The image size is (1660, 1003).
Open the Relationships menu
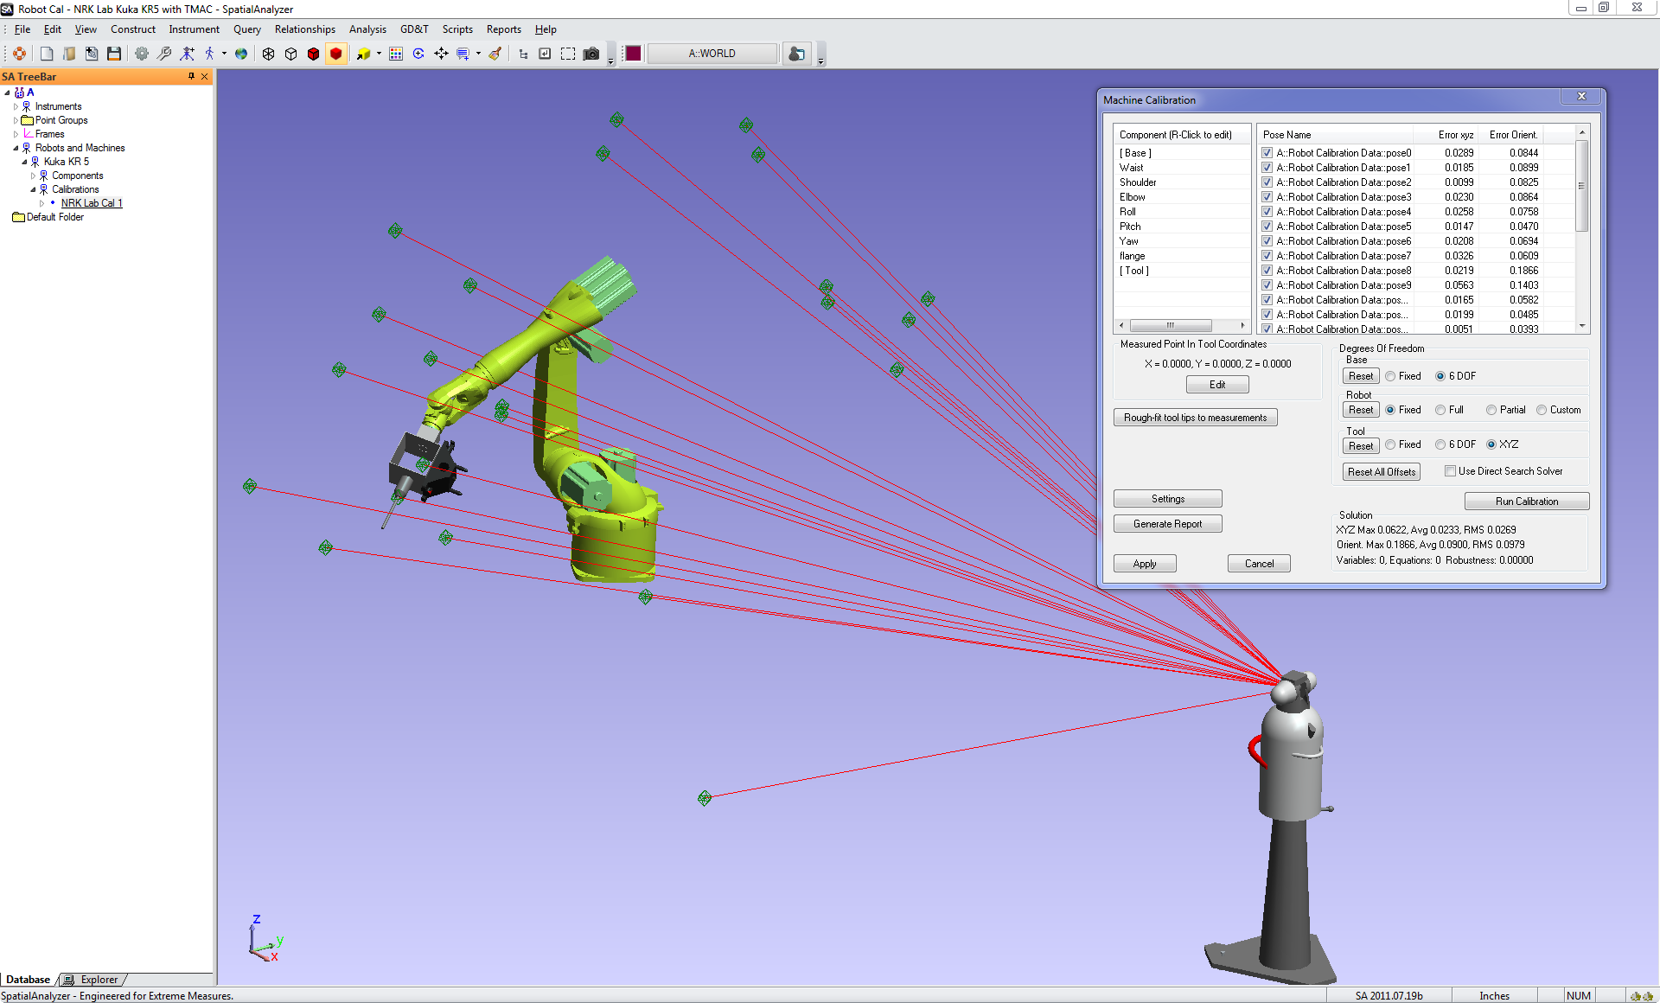[x=304, y=29]
